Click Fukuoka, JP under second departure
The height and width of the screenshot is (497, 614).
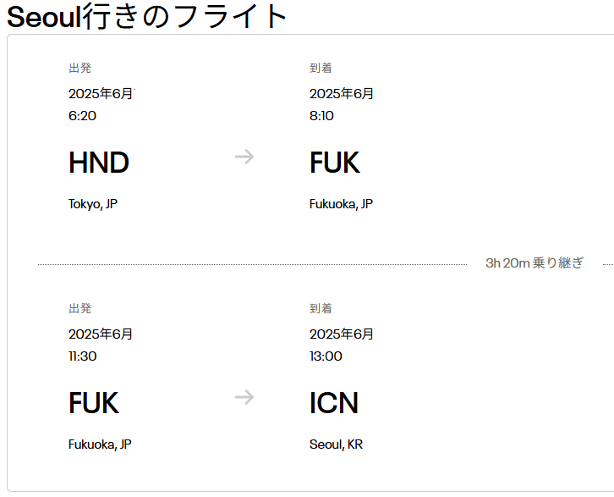(x=100, y=445)
